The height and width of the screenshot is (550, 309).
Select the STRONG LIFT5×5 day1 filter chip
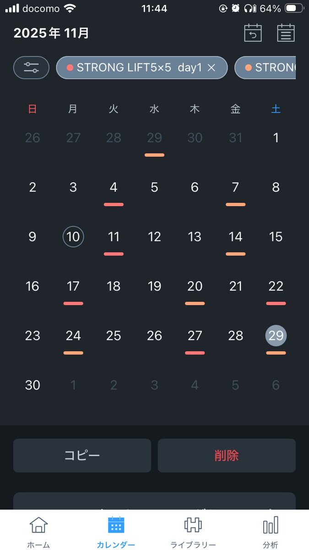(x=135, y=68)
